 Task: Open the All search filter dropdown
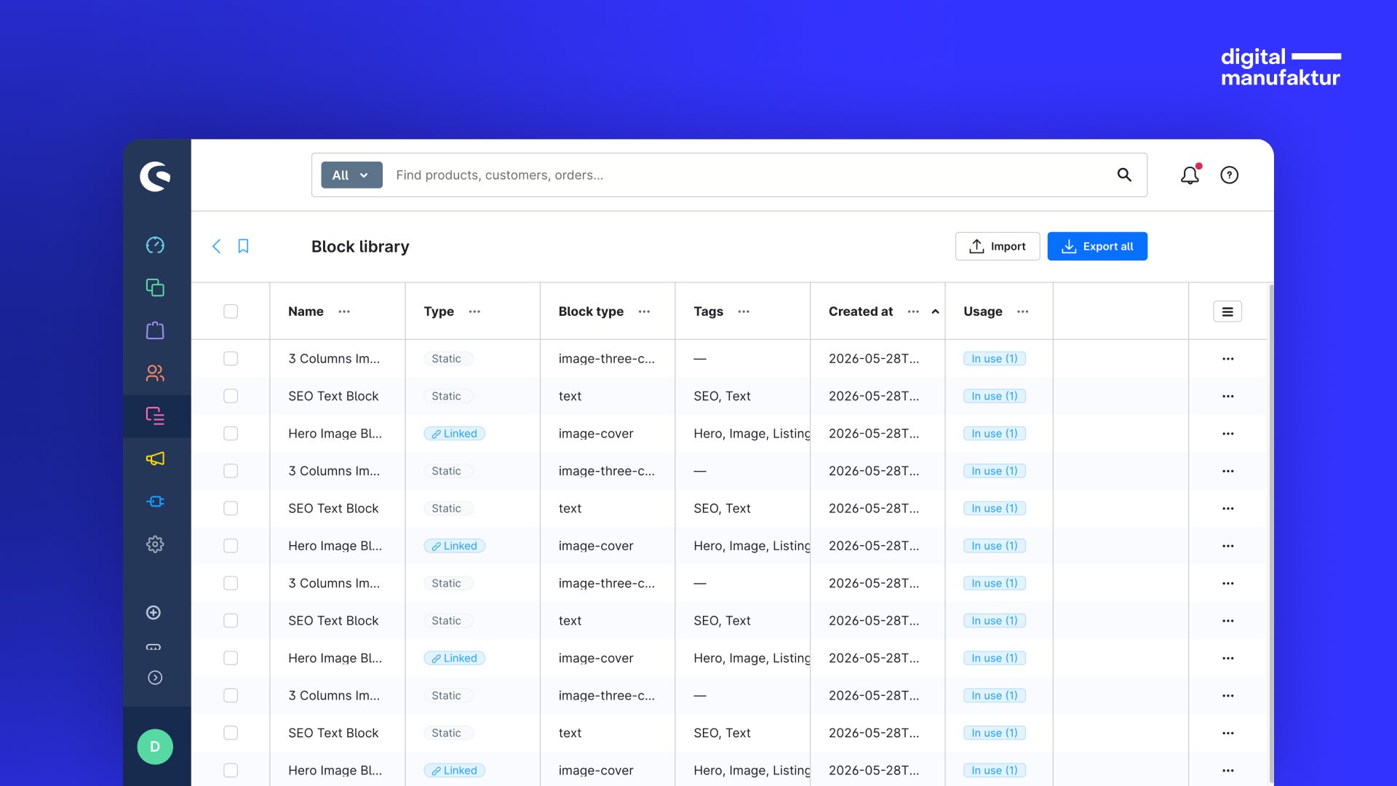pyautogui.click(x=351, y=175)
